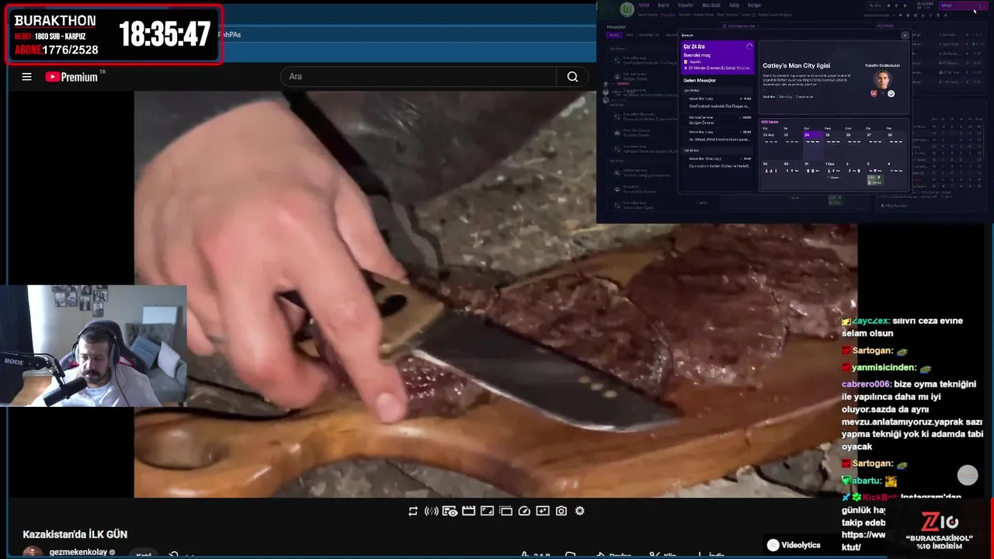The height and width of the screenshot is (559, 994).
Task: Jump to latest chat with round scroll button
Action: [968, 475]
